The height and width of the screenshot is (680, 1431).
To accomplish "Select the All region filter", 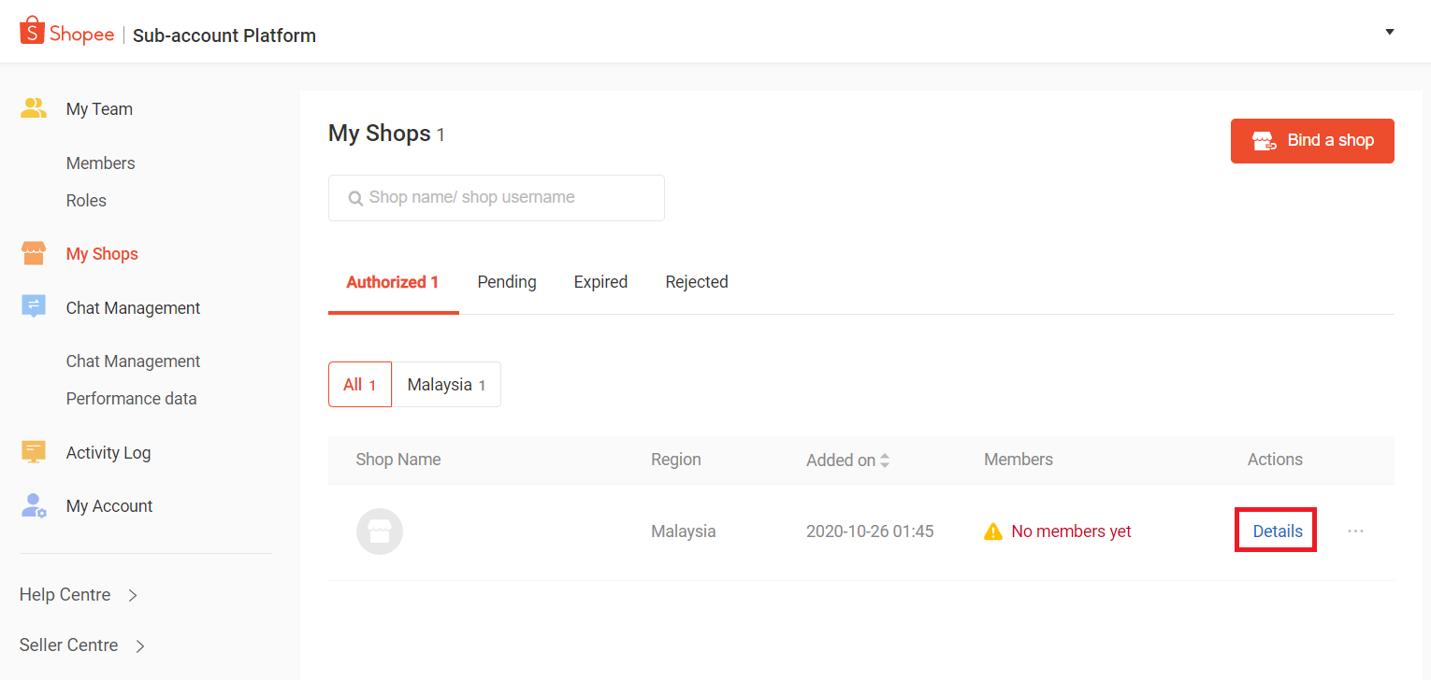I will pyautogui.click(x=359, y=384).
